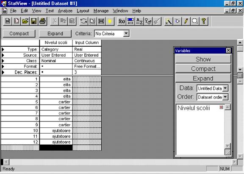The width and height of the screenshot is (244, 174).
Task: Open the Data dropdown in Variables panel
Action: [x=225, y=88]
